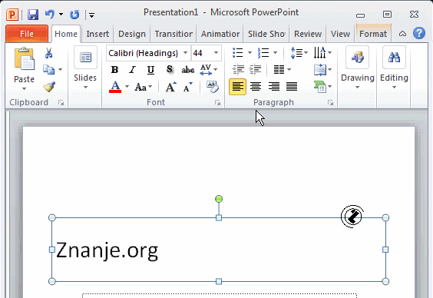Click the Paste clipboard icon

[25, 58]
